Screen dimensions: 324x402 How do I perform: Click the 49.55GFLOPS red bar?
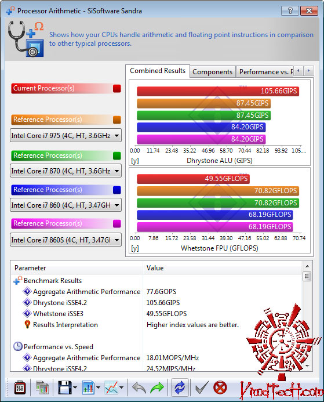point(193,179)
